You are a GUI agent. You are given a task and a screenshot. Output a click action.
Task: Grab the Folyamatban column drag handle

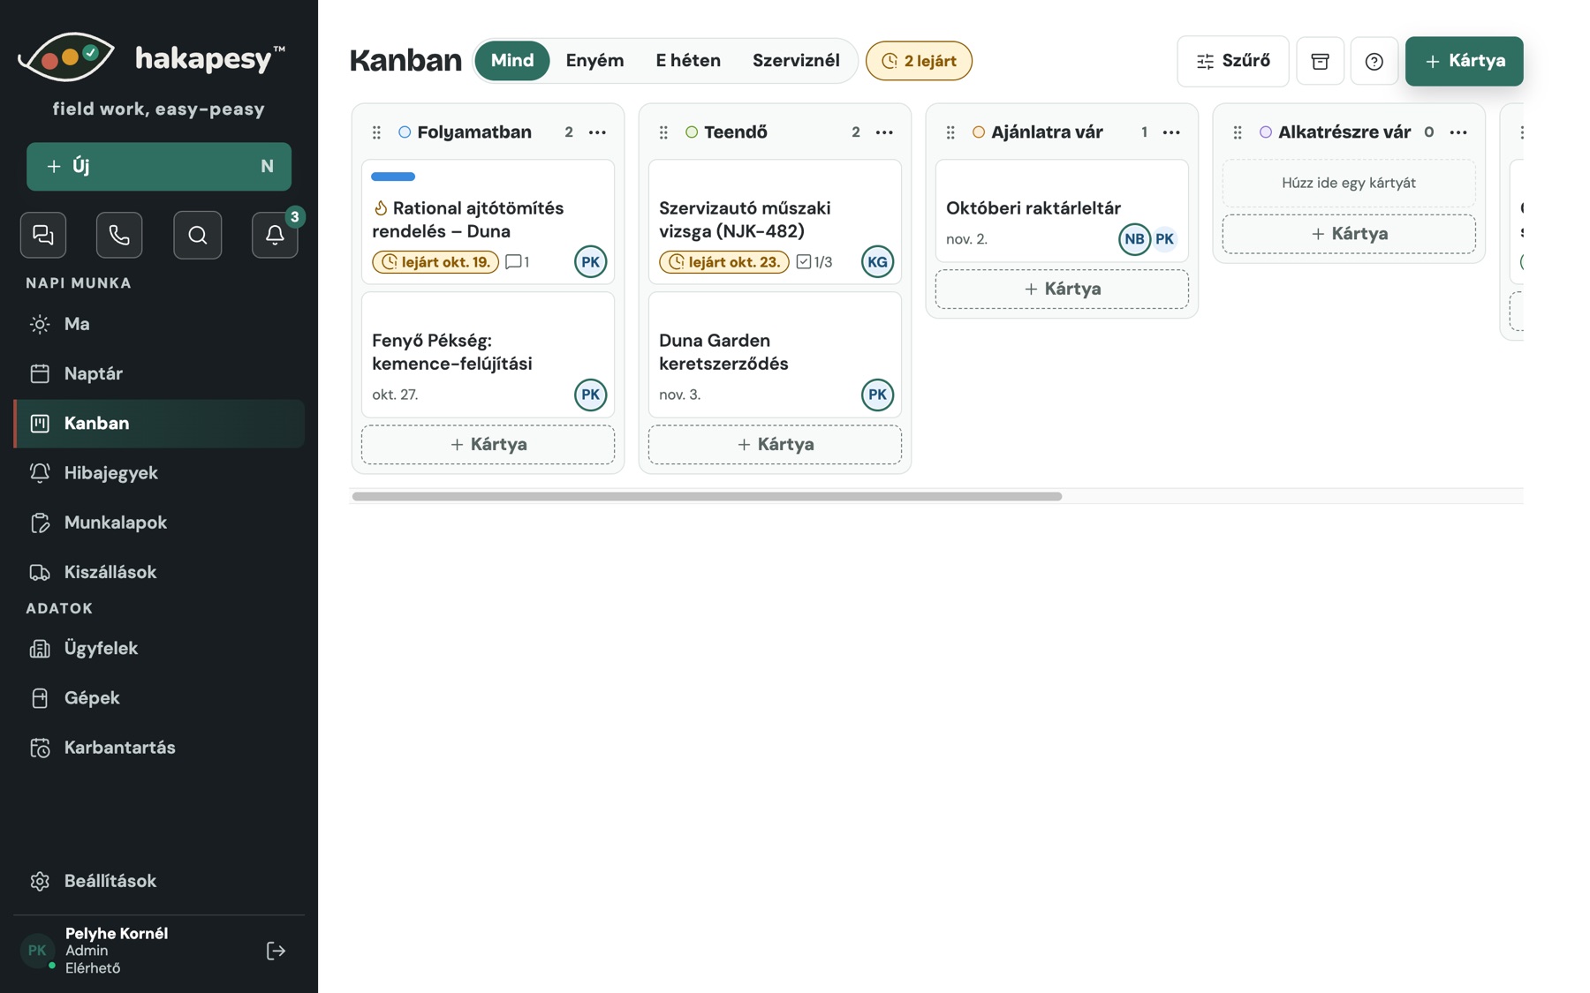coord(376,132)
